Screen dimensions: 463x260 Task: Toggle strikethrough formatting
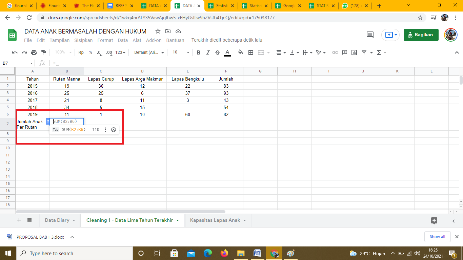[x=218, y=52]
